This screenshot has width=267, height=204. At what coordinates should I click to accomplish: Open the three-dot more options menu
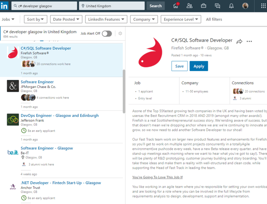coord(249,42)
